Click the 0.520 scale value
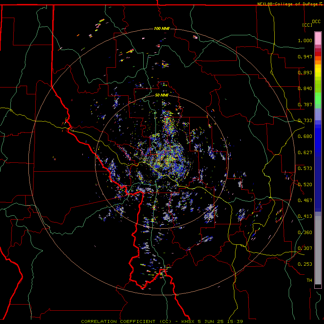Screen dimensions: 324x324 pos(305,185)
